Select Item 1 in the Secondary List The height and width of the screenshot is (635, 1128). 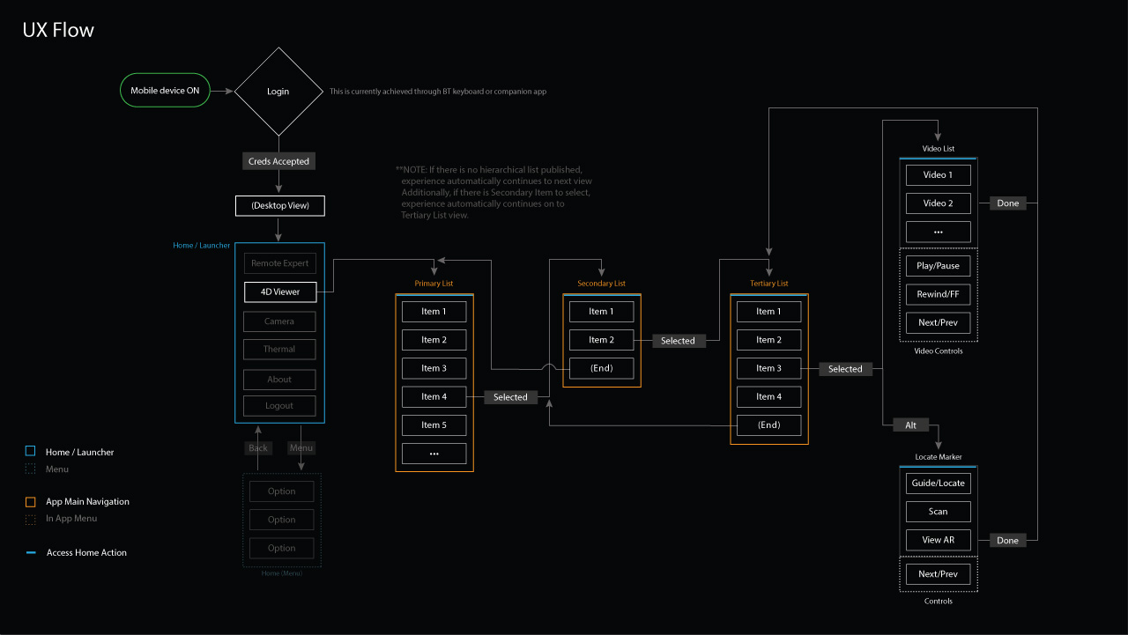tap(601, 312)
